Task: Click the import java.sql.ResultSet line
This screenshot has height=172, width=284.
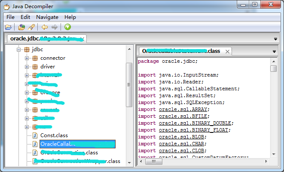Action: (177, 95)
